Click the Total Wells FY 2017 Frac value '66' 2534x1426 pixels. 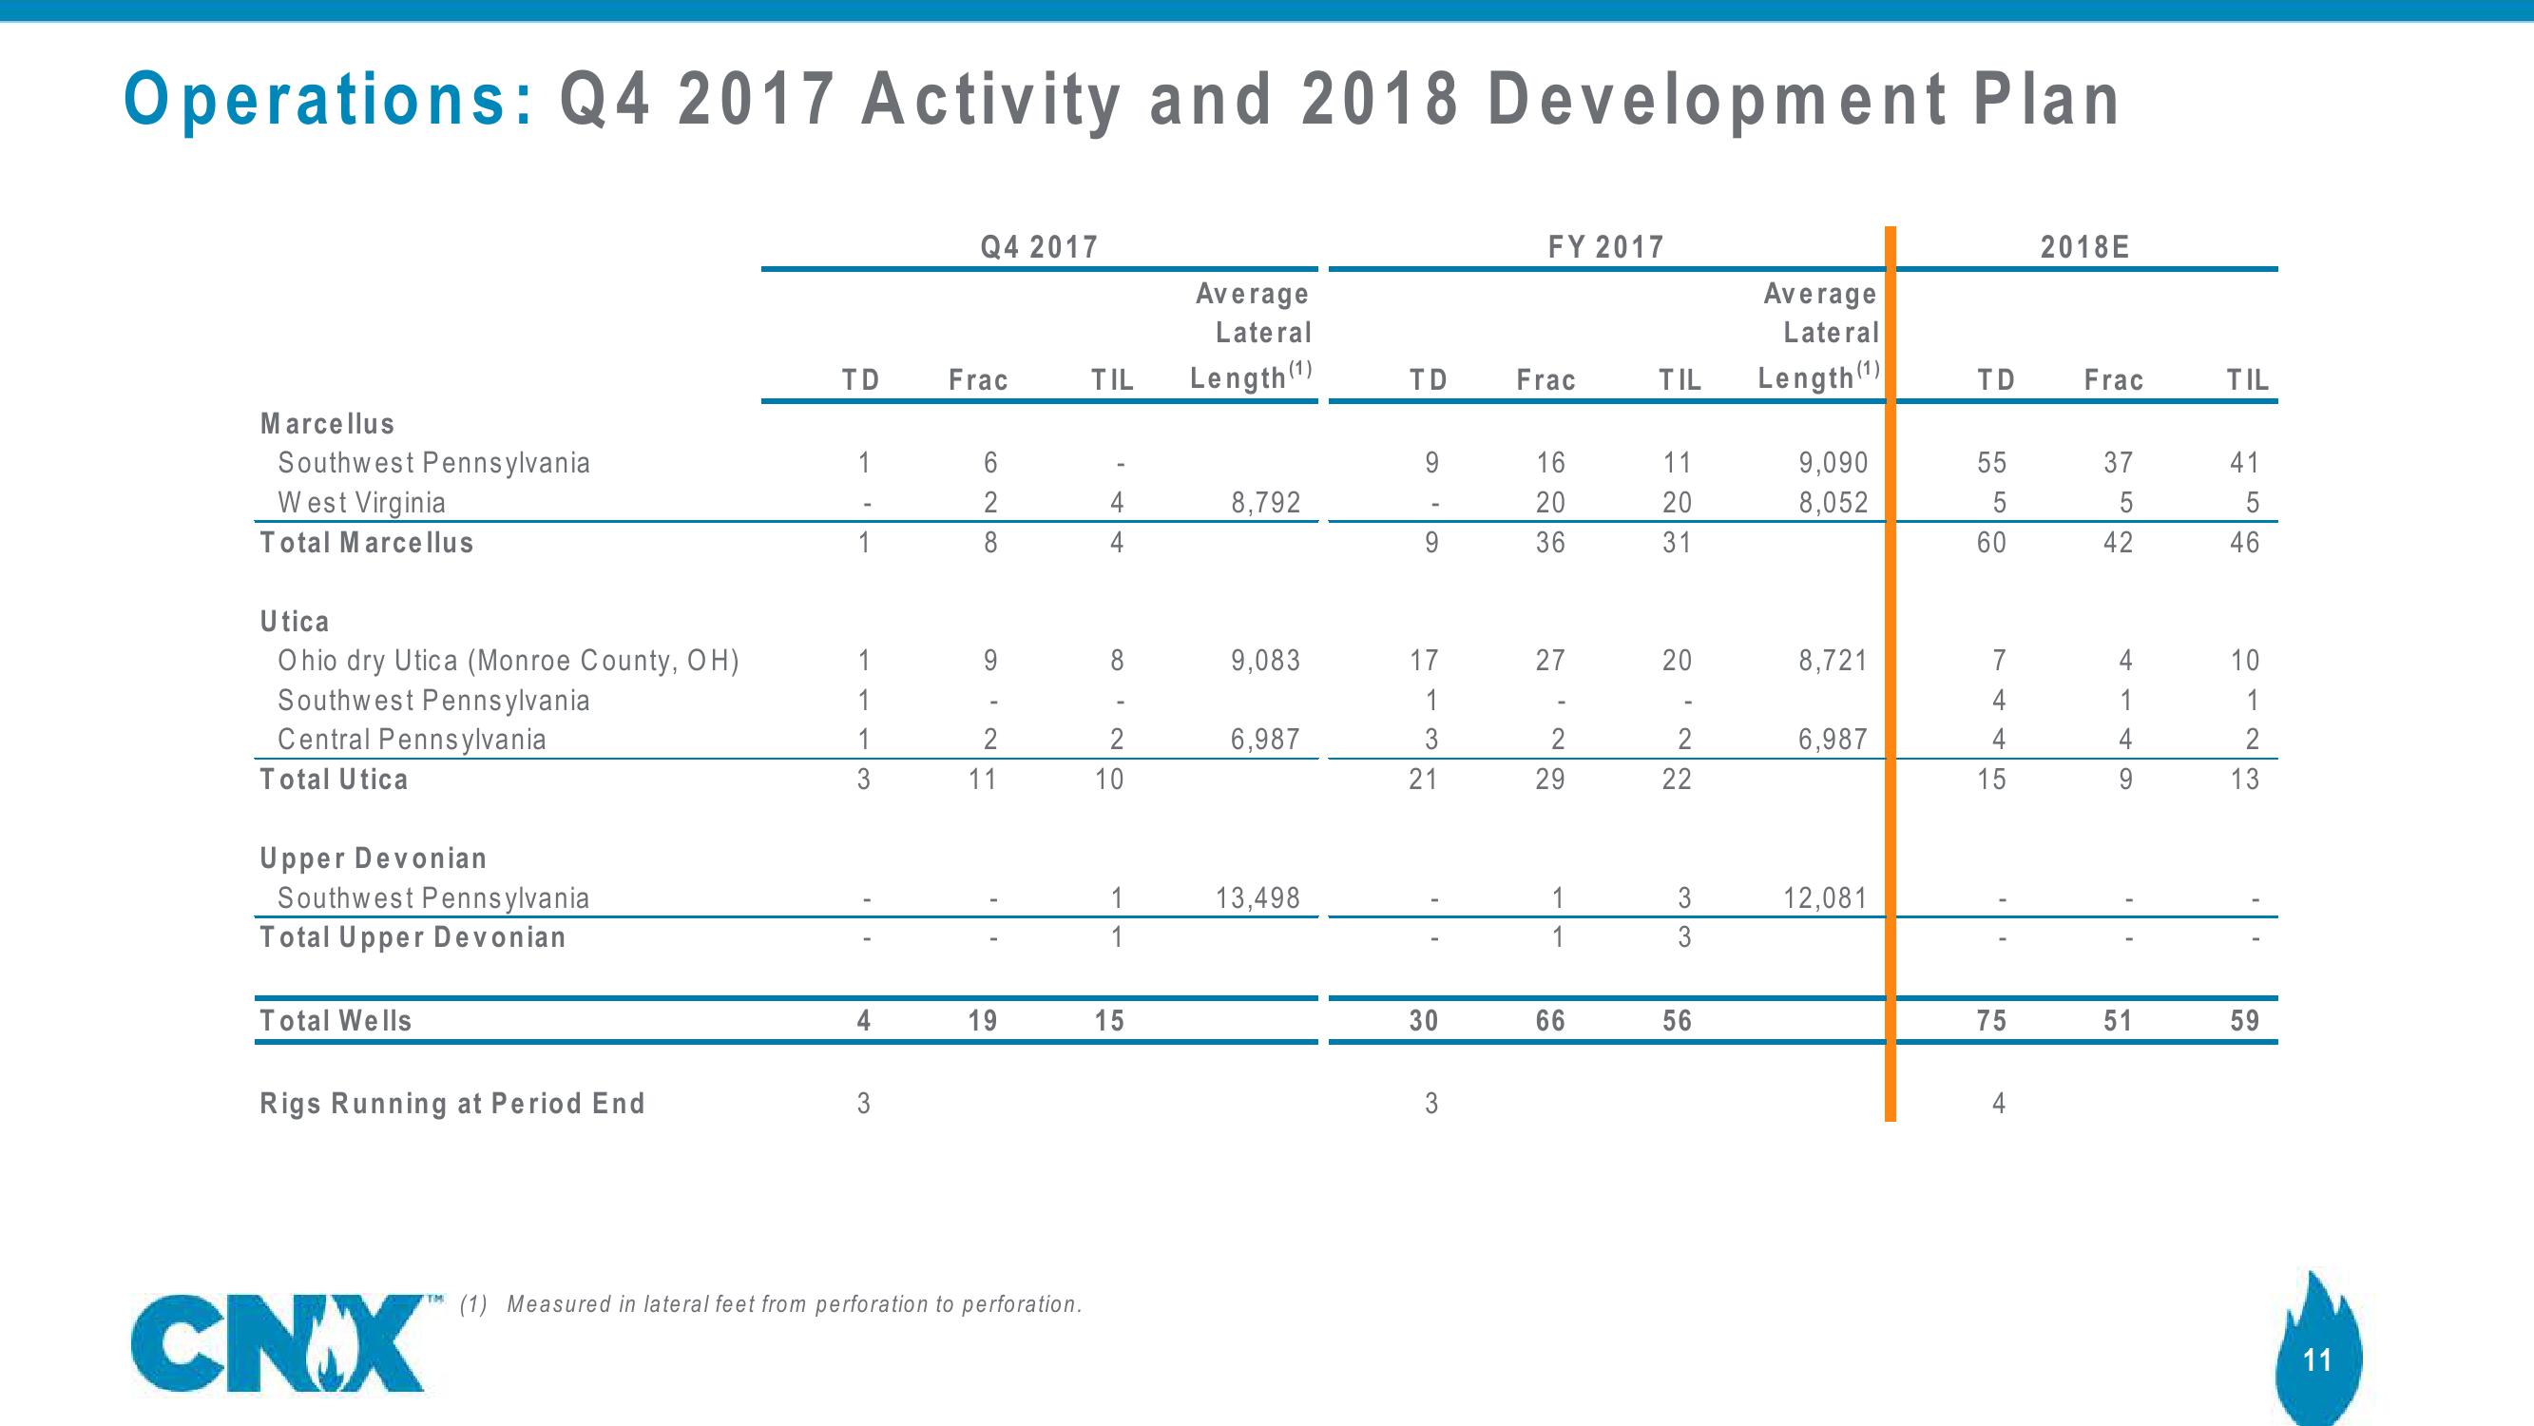pyautogui.click(x=1550, y=1020)
